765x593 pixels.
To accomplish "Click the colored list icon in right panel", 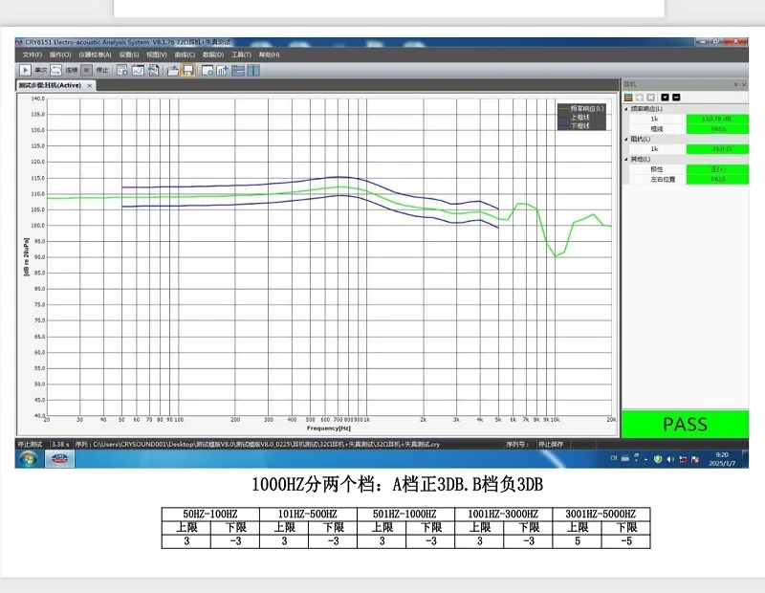I will click(628, 97).
